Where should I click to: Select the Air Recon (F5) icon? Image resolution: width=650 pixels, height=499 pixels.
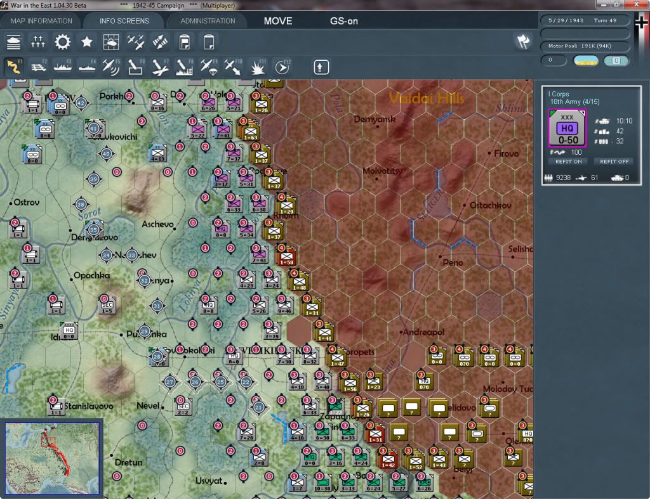pyautogui.click(x=111, y=67)
